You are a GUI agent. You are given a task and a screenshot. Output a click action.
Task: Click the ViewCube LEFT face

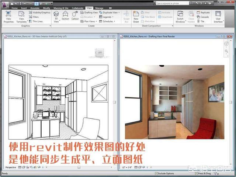coord(100,52)
